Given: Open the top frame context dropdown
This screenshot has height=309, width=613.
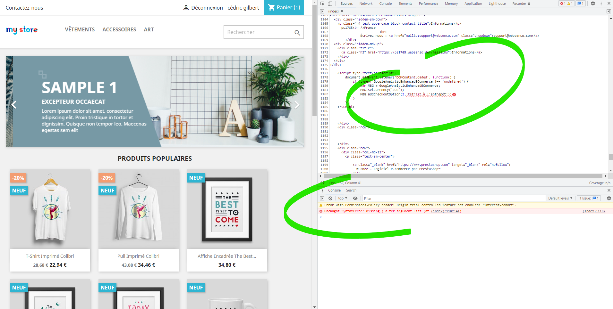Looking at the screenshot, I should tap(342, 198).
